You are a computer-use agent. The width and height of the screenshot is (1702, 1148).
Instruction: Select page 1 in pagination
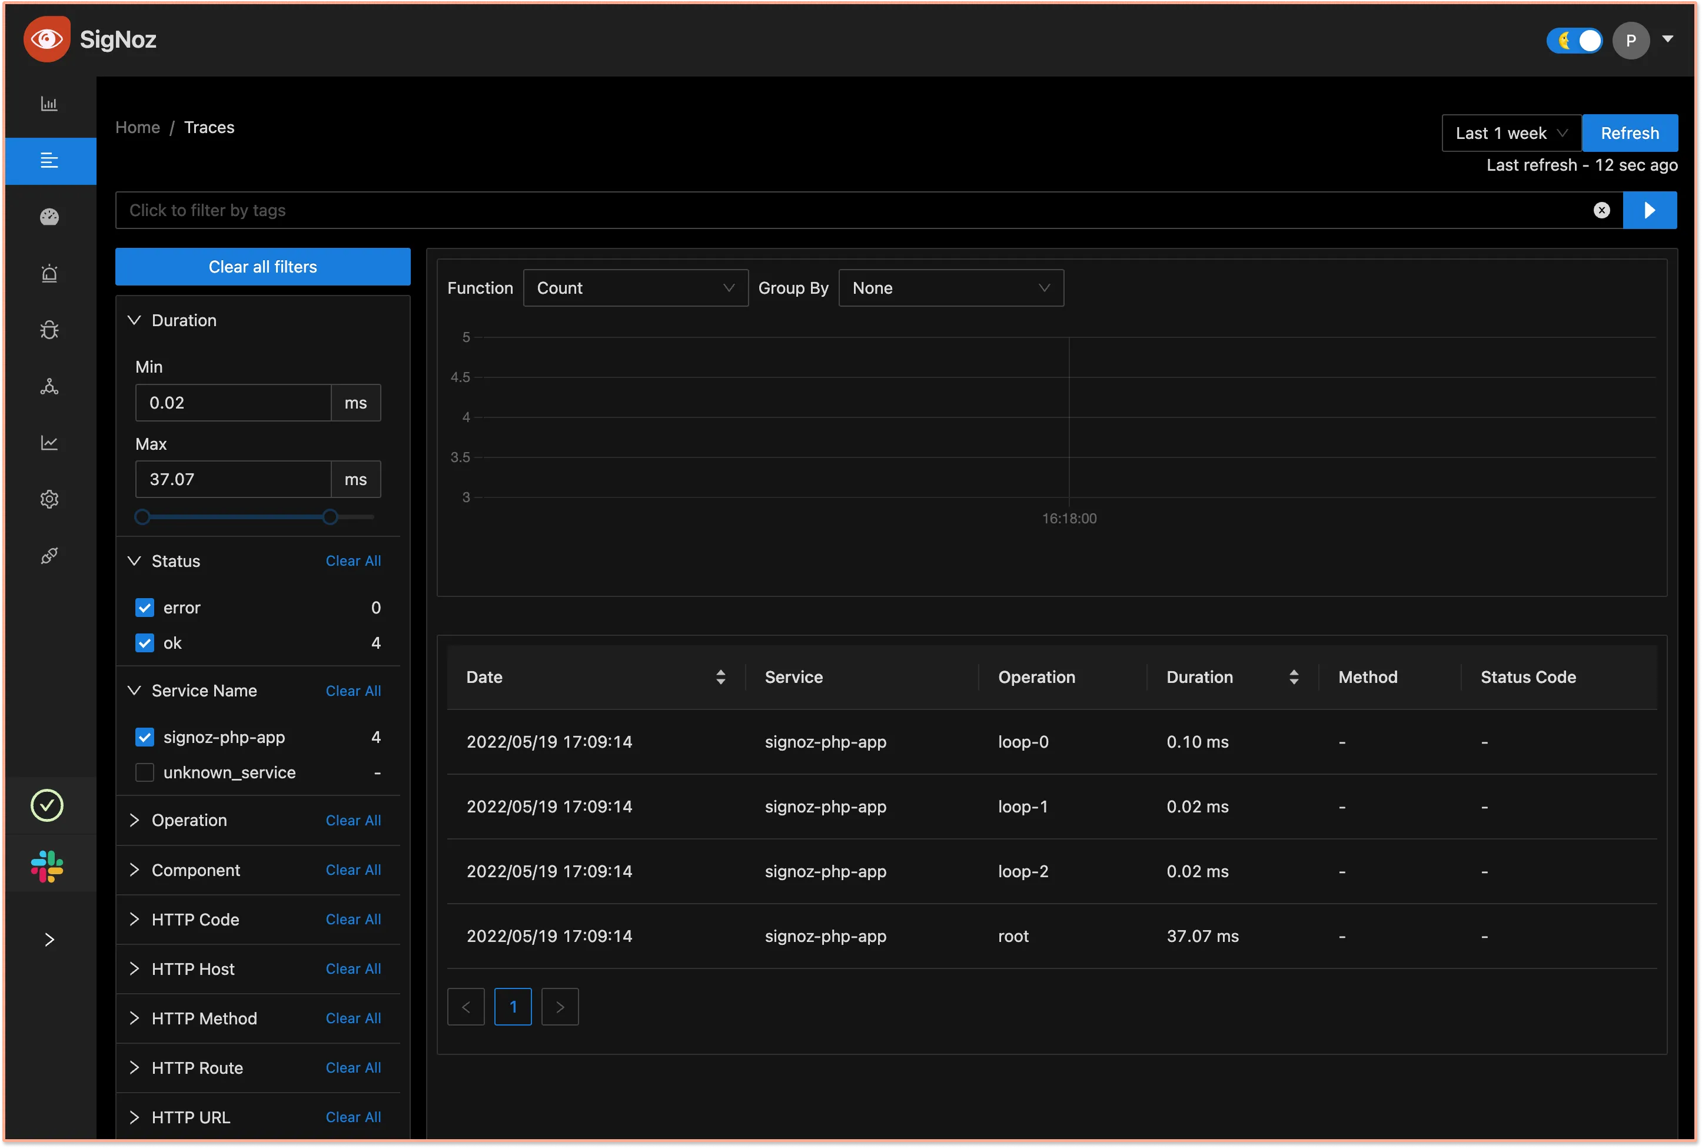click(x=513, y=1007)
